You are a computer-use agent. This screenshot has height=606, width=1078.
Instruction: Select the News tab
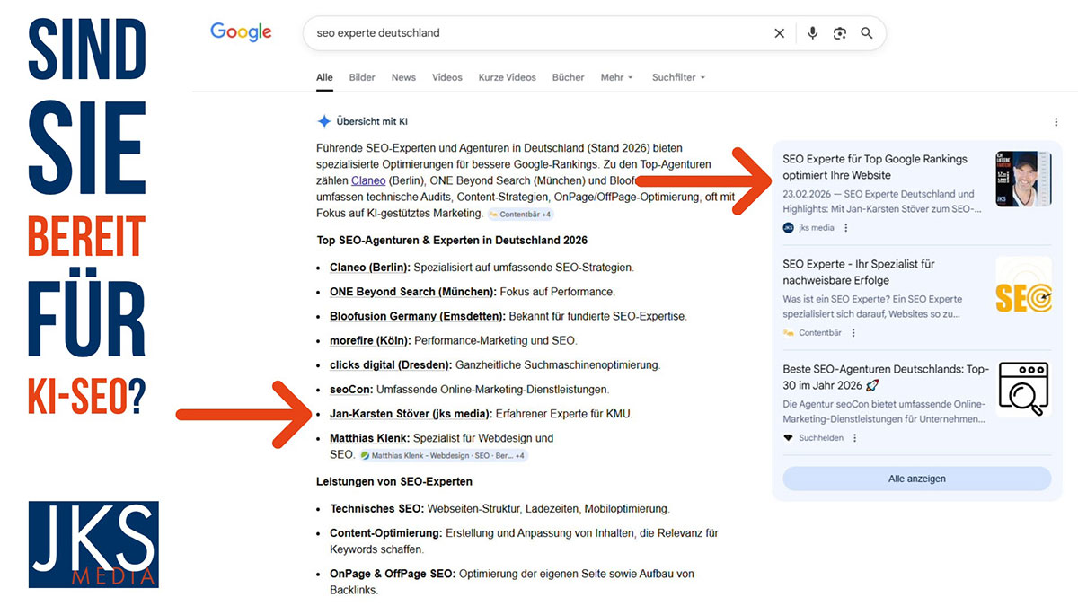click(403, 77)
